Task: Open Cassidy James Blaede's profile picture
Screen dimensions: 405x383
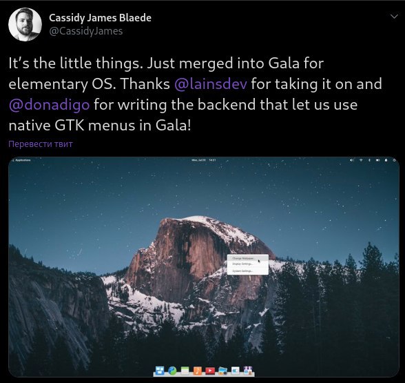Action: (x=25, y=24)
